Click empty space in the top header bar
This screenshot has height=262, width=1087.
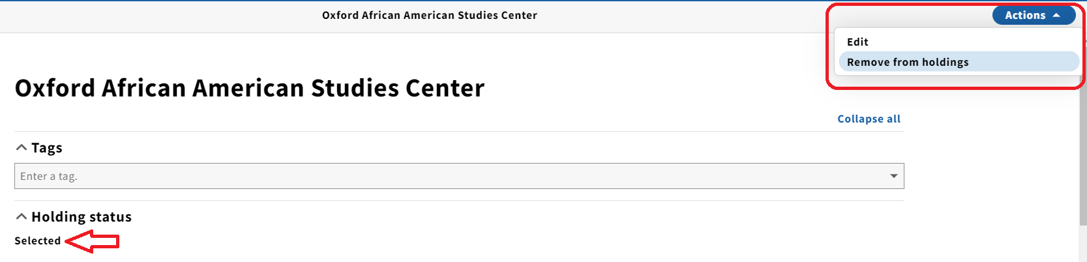(685, 16)
